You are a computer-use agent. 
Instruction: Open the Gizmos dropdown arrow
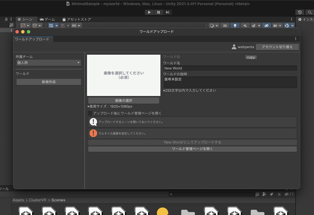292,26
